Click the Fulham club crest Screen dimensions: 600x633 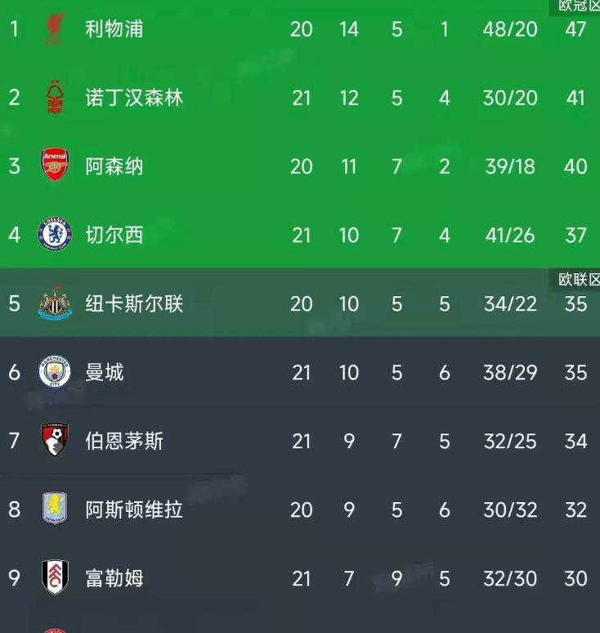coord(55,577)
